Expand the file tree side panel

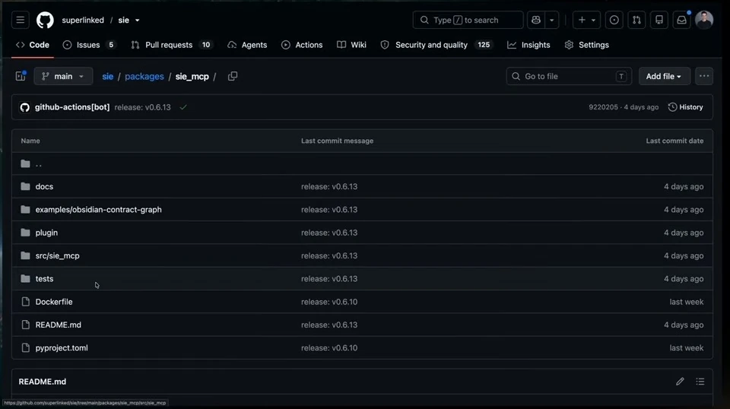pos(21,76)
